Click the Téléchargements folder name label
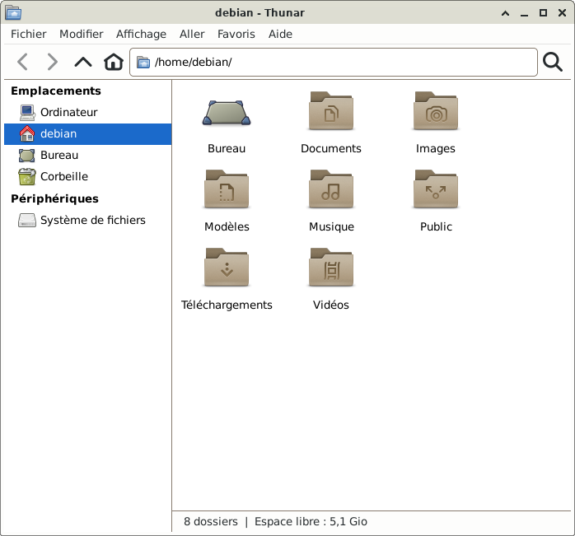 227,305
